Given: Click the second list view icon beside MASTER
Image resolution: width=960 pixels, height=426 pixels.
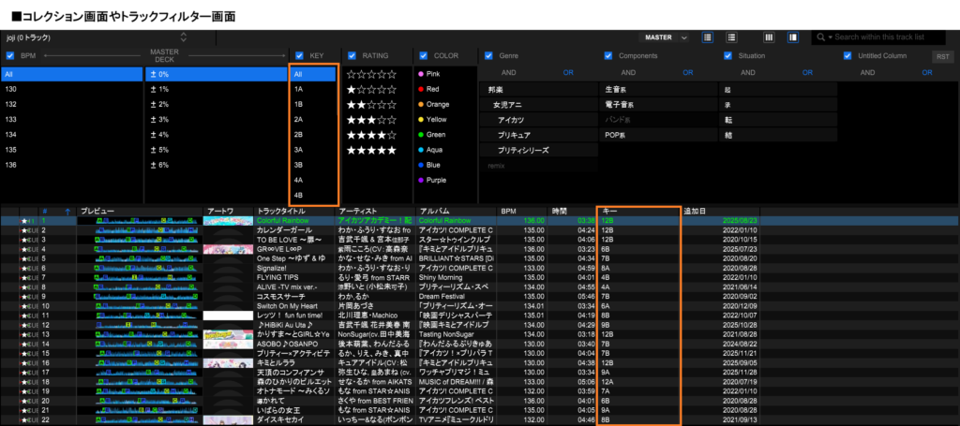Looking at the screenshot, I should click(x=731, y=37).
